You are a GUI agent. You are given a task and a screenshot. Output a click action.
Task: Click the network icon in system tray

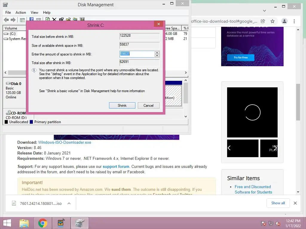tap(271, 223)
